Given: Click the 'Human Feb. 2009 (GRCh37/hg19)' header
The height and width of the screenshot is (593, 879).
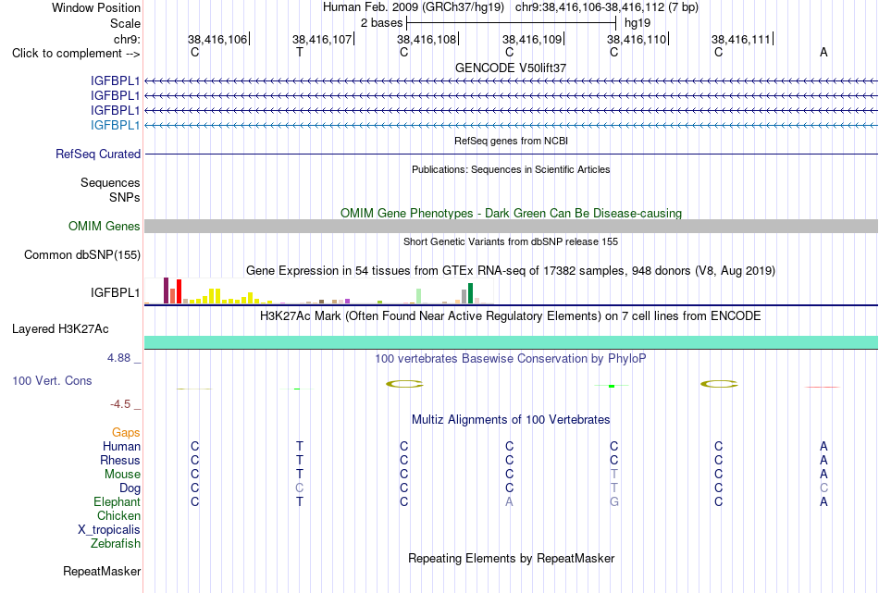Looking at the screenshot, I should tap(414, 7).
